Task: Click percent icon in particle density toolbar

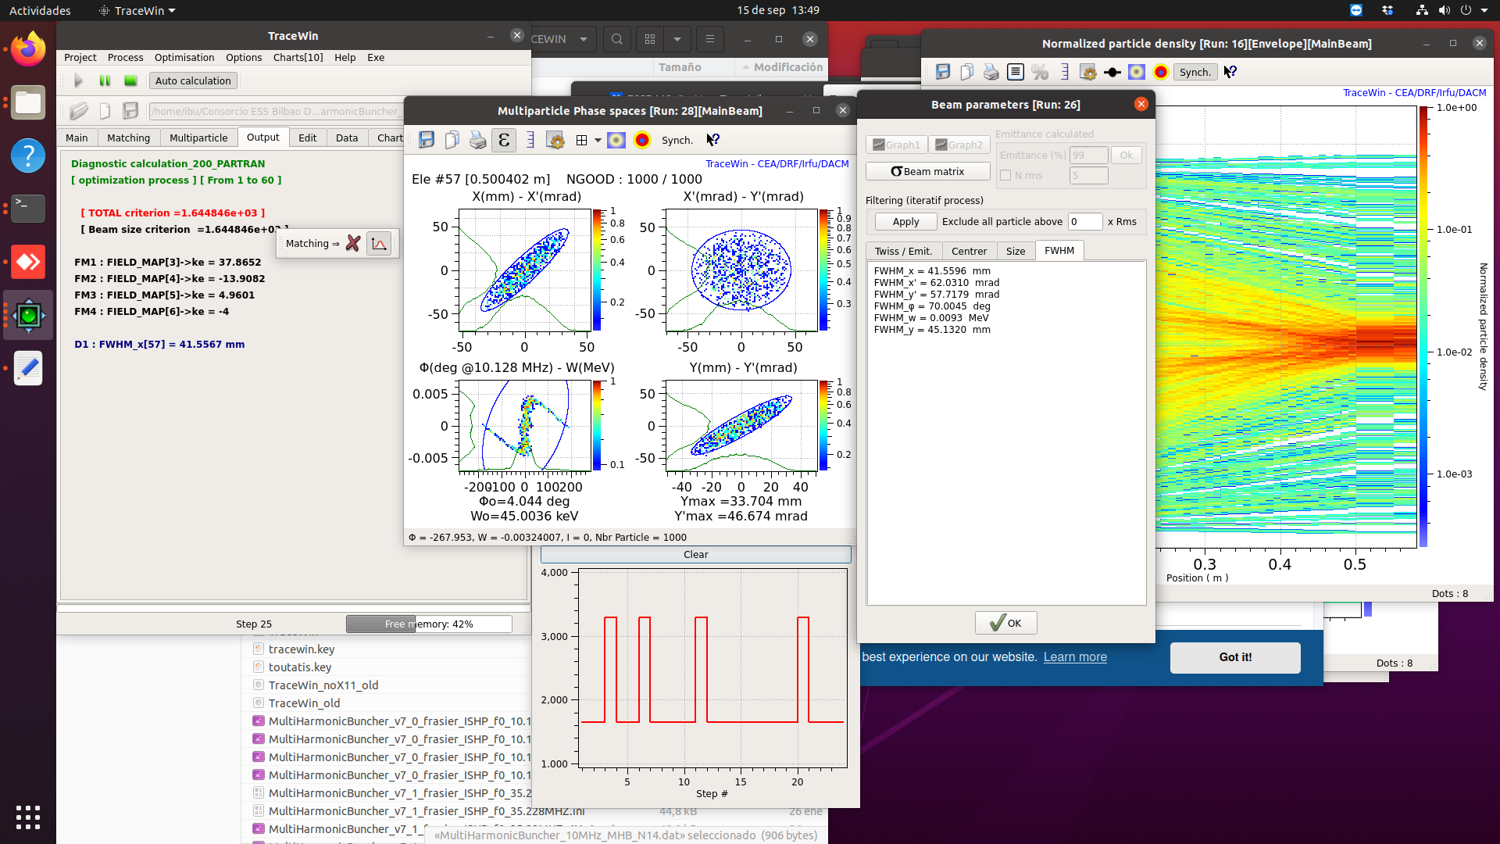Action: (x=1040, y=72)
